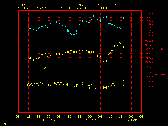The width and height of the screenshot is (168, 126).
Task: Click the 967.0 pressure tick label
Action: (x=149, y=62)
